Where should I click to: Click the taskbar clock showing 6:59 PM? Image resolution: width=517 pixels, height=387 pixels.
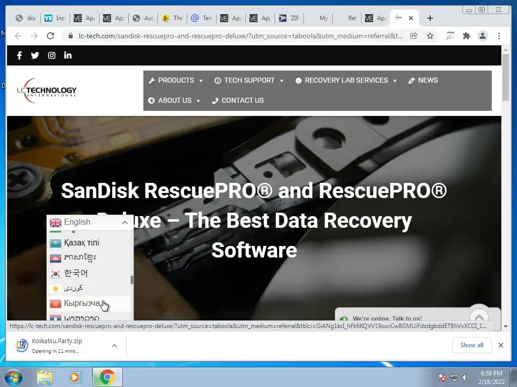pos(491,377)
